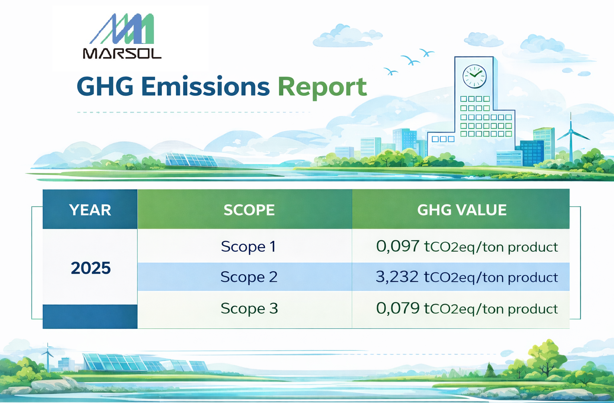614x403 pixels.
Task: Click the Scope 1 value 0,097 tCO2eq/ton
Action: tap(467, 247)
